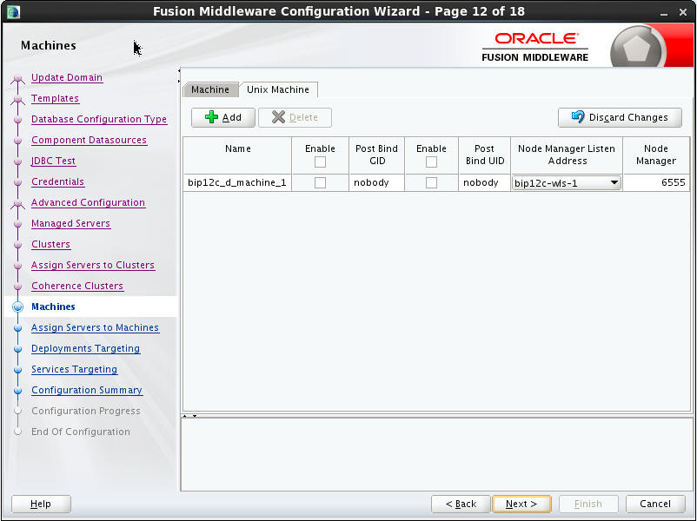Image resolution: width=697 pixels, height=521 pixels.
Task: Open the Node Manager Listen Address dropdown
Action: (614, 182)
